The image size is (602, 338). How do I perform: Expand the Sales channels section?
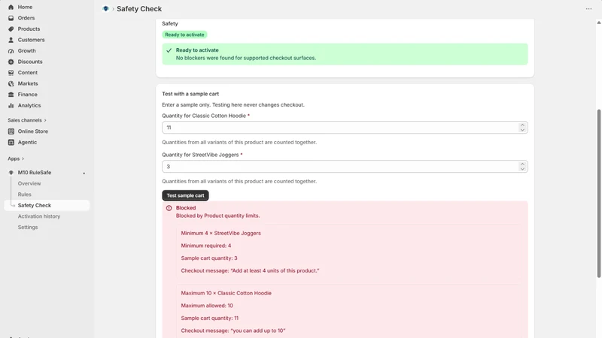(x=27, y=120)
